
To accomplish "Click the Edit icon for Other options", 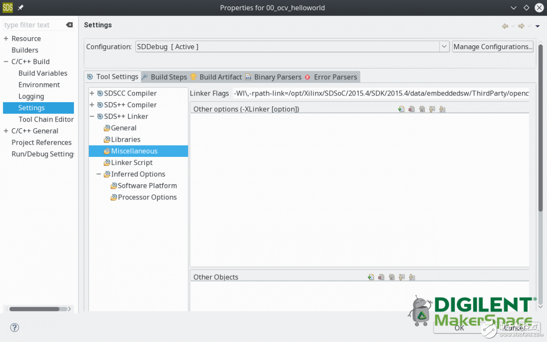I will 422,109.
